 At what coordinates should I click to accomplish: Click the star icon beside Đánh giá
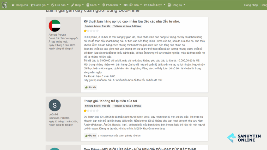(32, 5)
